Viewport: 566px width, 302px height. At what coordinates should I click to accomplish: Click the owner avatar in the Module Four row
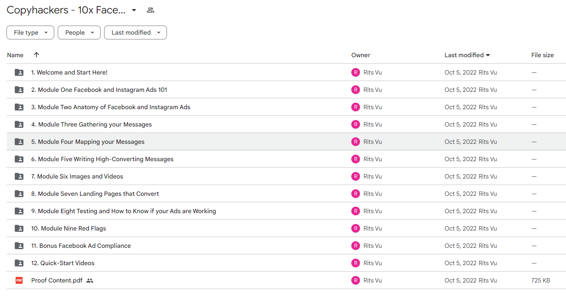coord(356,142)
